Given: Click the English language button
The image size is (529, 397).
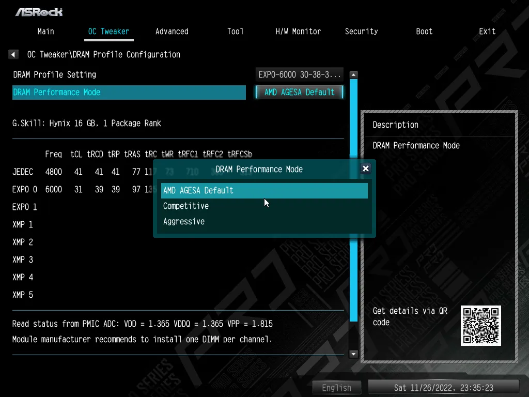Looking at the screenshot, I should tap(336, 388).
